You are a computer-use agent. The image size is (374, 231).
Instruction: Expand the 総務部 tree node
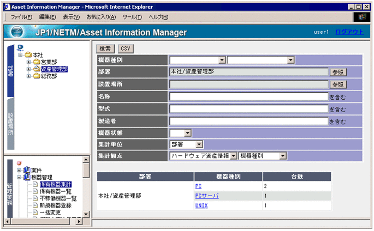click(x=28, y=76)
